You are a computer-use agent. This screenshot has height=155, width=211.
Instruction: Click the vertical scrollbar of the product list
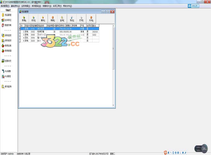[x=114, y=50]
